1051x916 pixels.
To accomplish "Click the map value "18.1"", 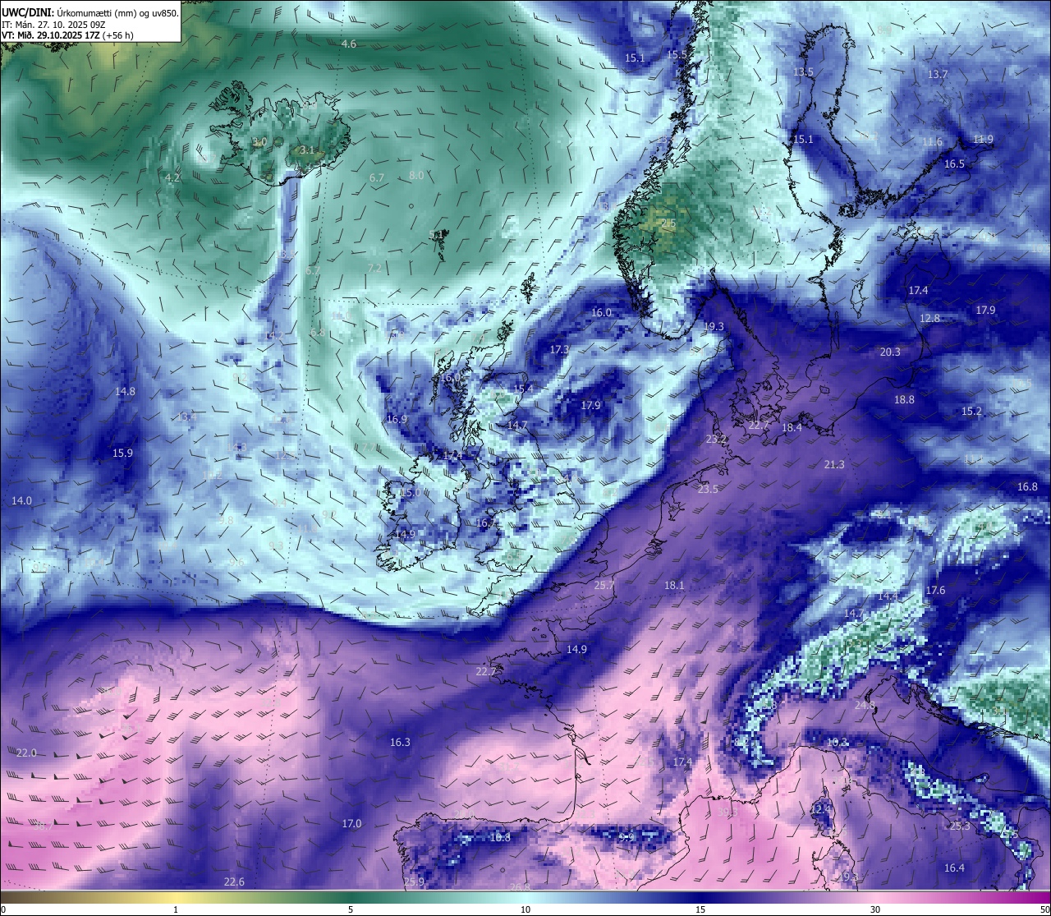I will click(674, 586).
